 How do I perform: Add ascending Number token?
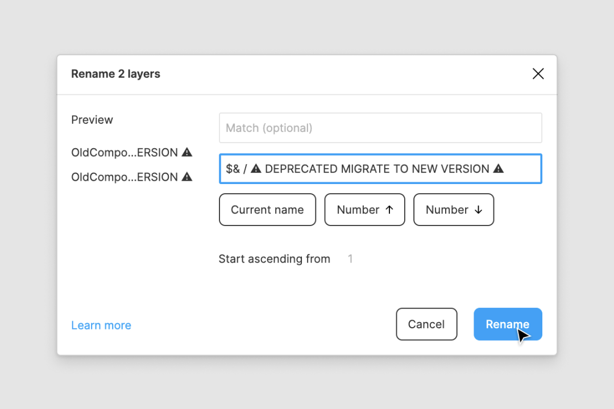point(364,210)
